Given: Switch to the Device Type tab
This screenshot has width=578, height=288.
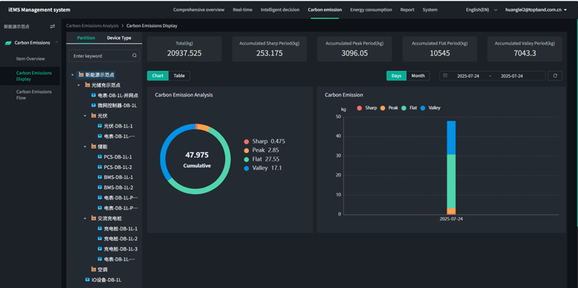Looking at the screenshot, I should tap(119, 38).
